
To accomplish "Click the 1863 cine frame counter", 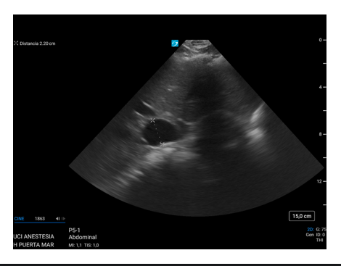I will coord(40,219).
